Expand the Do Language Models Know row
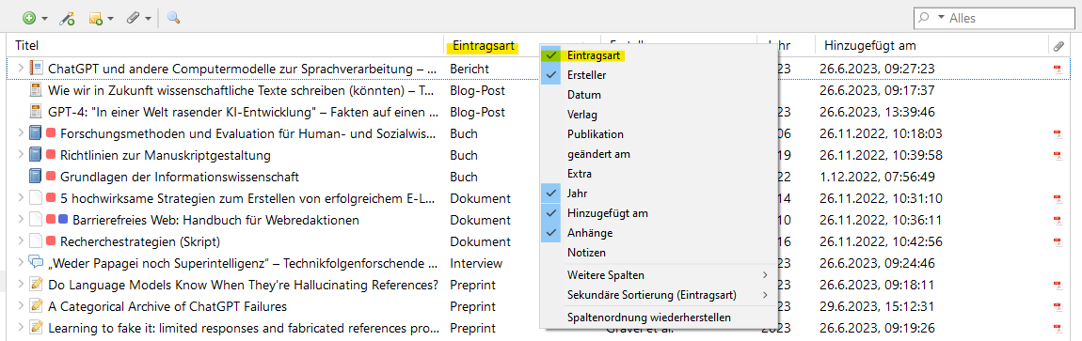This screenshot has height=341, width=1082. click(x=20, y=285)
